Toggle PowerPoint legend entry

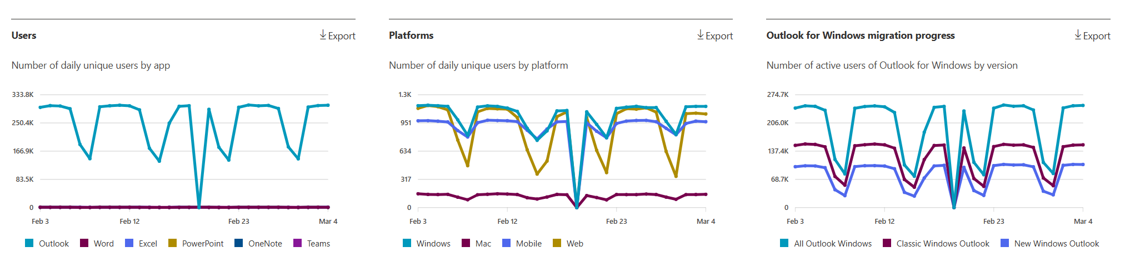pyautogui.click(x=196, y=243)
